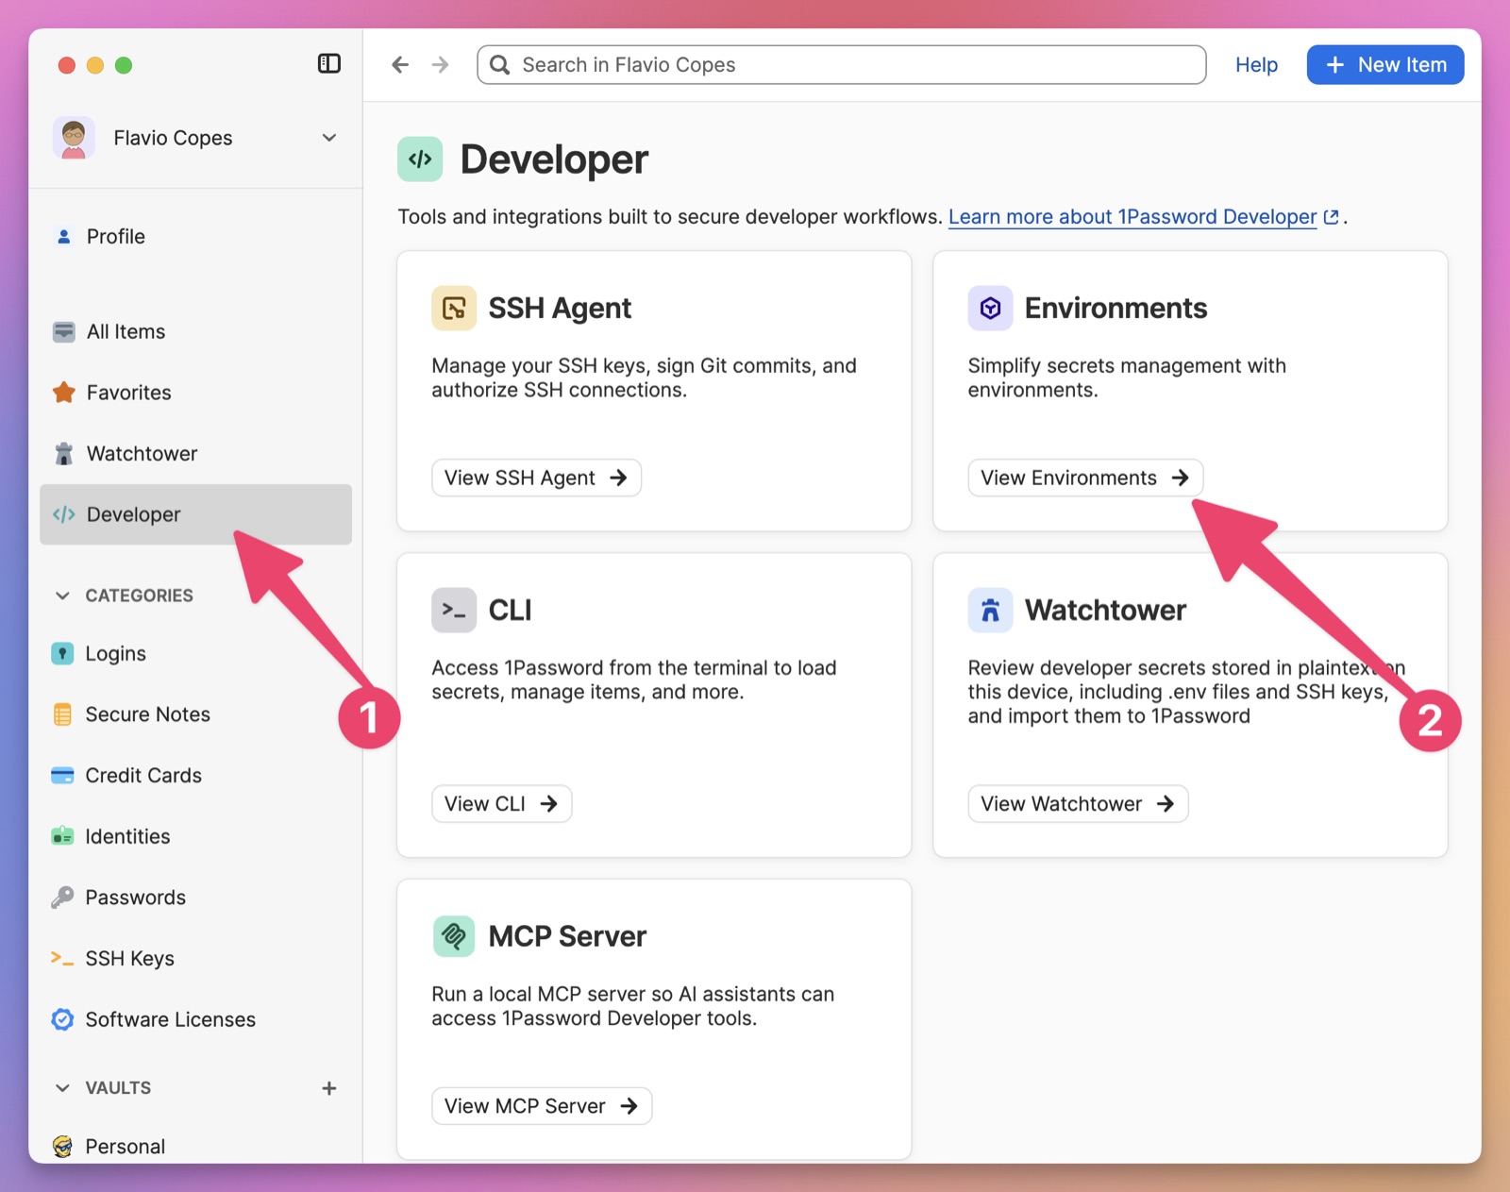Screen dimensions: 1510x1192
Task: Click View Environments button
Action: click(1085, 478)
